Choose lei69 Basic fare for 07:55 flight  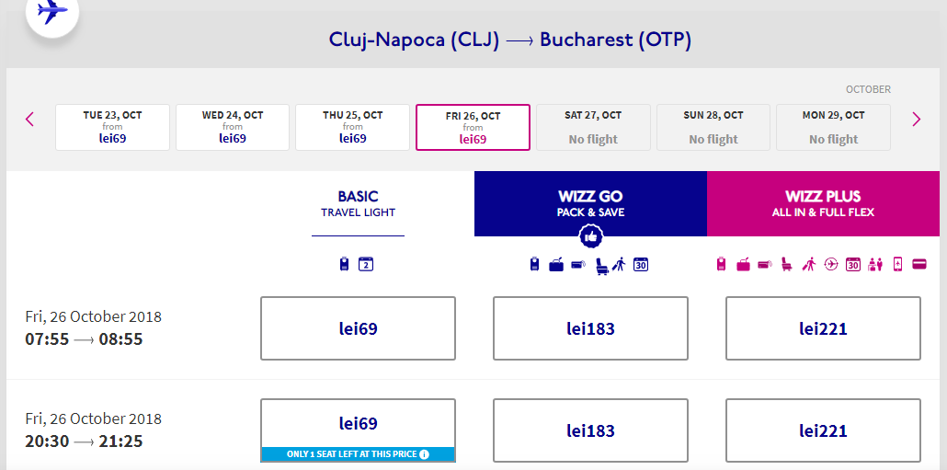[x=359, y=328]
